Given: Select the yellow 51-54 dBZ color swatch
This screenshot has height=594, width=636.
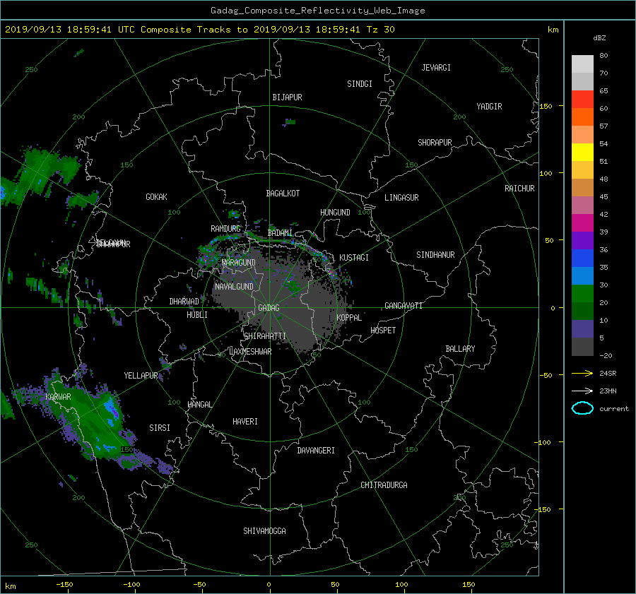Looking at the screenshot, I should [x=582, y=152].
